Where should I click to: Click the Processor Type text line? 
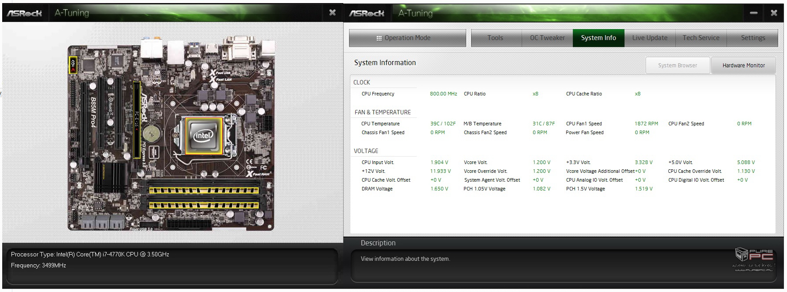coord(90,254)
